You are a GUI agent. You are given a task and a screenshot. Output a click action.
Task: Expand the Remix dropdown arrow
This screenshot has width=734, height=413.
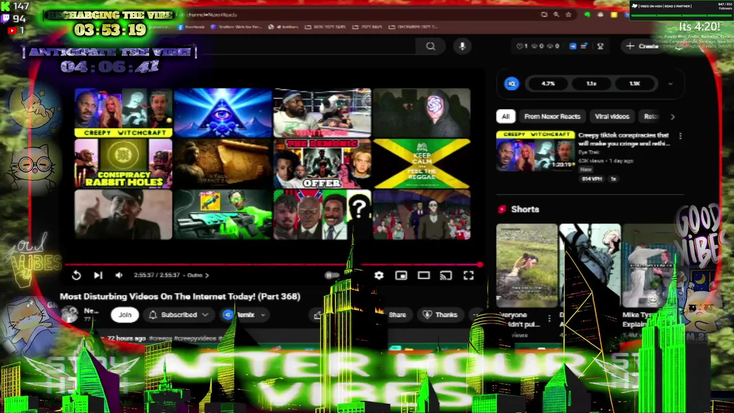[263, 314]
